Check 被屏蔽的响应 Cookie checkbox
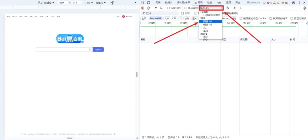Viewport: 308px width, 140px height. pyautogui.click(x=241, y=18)
